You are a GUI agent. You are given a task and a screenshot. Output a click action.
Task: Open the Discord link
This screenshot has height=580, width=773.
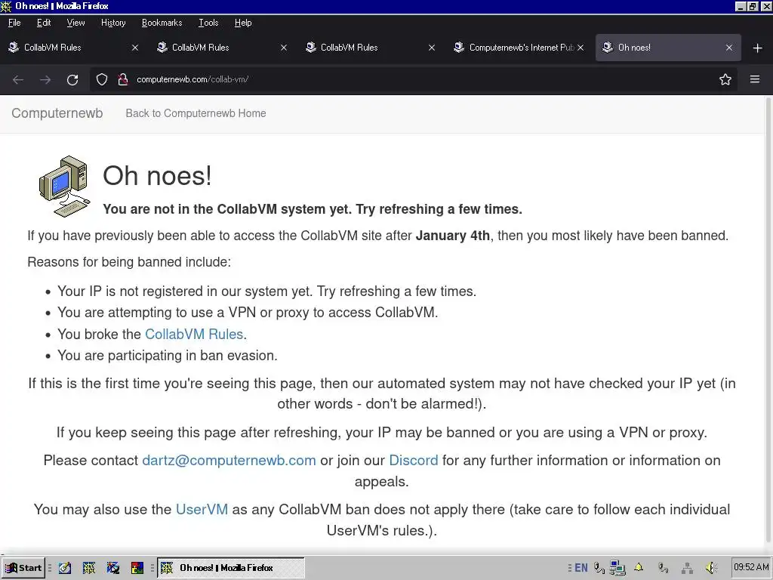pyautogui.click(x=413, y=461)
